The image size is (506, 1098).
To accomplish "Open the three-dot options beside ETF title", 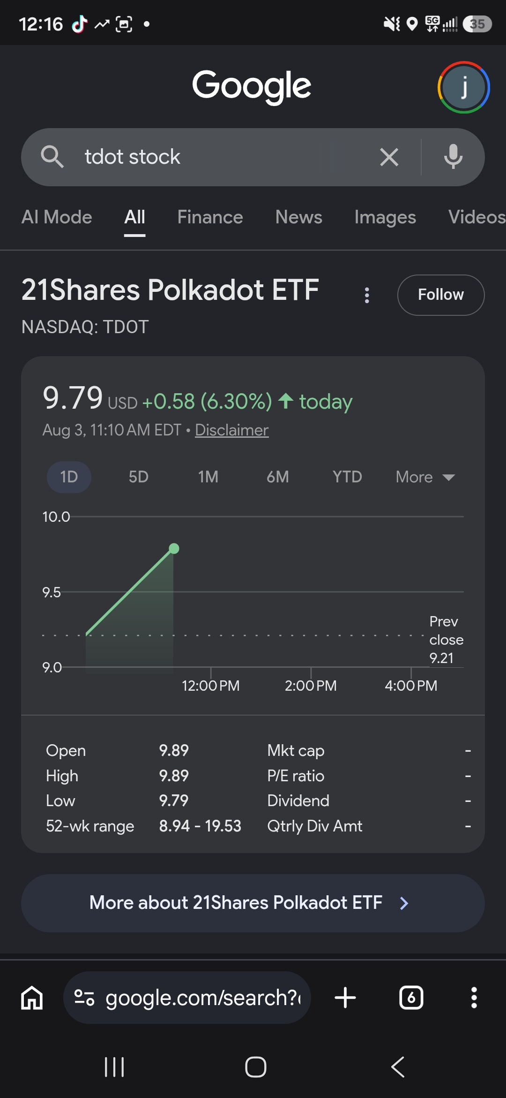I will coord(367,295).
